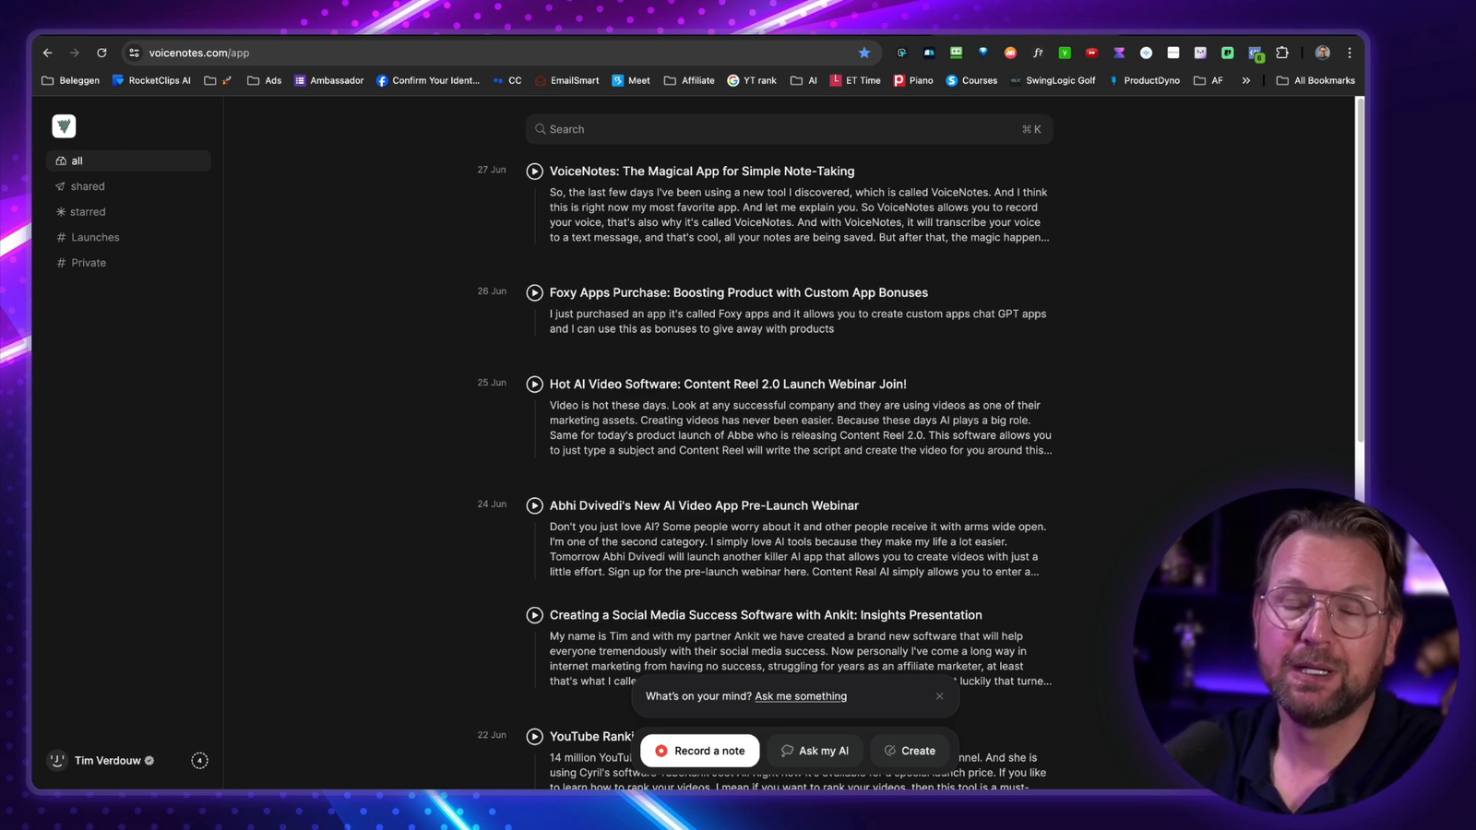Open the YT rank bookmark
This screenshot has height=830, width=1476.
point(752,80)
